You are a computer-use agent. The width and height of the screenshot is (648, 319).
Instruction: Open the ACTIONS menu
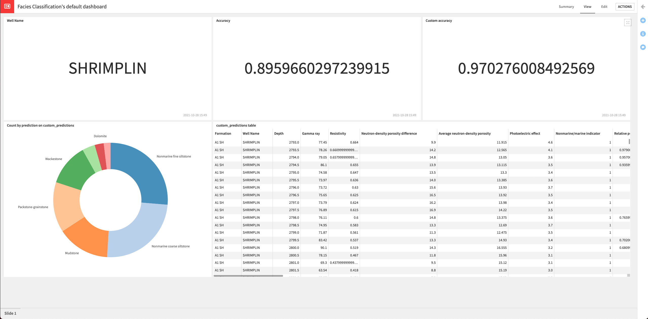click(x=625, y=7)
